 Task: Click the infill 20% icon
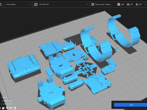[x=119, y=4]
